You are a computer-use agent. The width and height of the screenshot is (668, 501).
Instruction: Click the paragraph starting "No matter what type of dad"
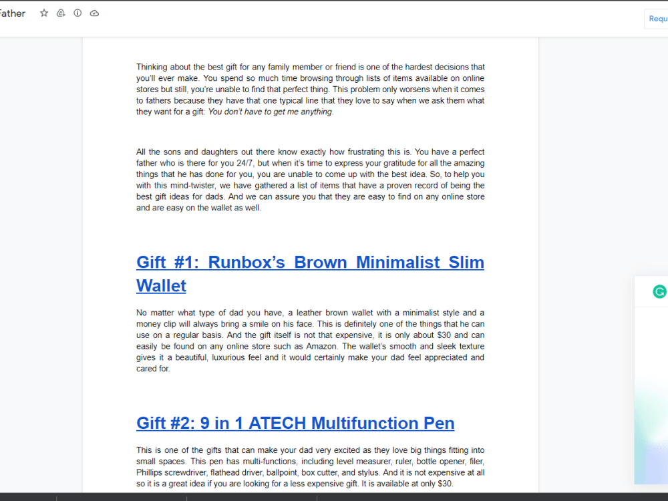(x=310, y=341)
